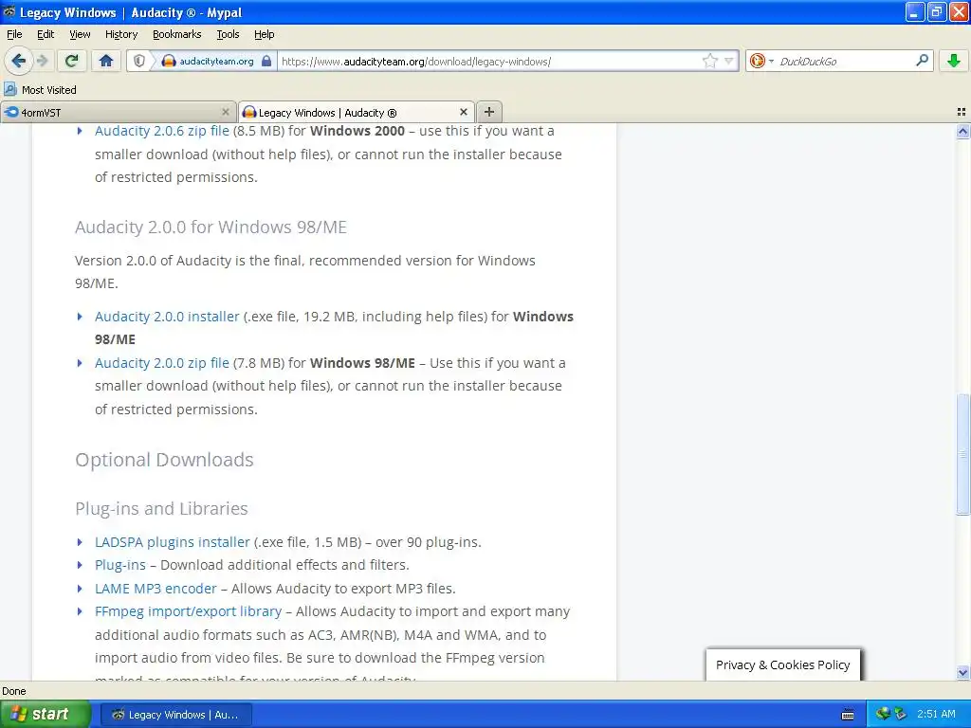Click the padlock site security icon
Viewport: 971px width, 728px height.
(266, 61)
